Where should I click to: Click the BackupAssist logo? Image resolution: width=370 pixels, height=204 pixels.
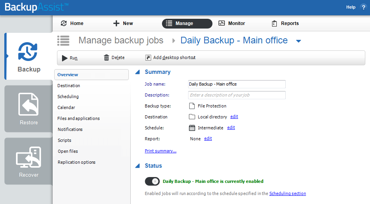(x=36, y=7)
